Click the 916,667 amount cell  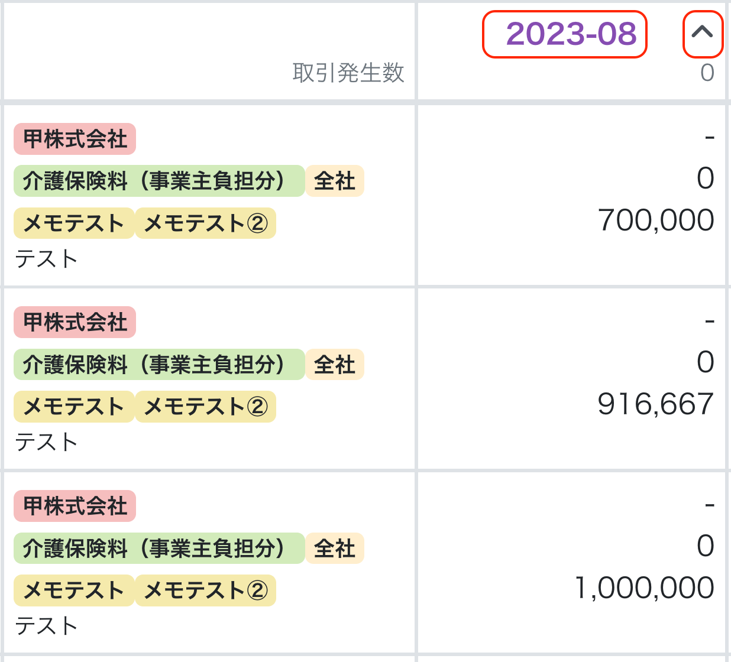[656, 404]
